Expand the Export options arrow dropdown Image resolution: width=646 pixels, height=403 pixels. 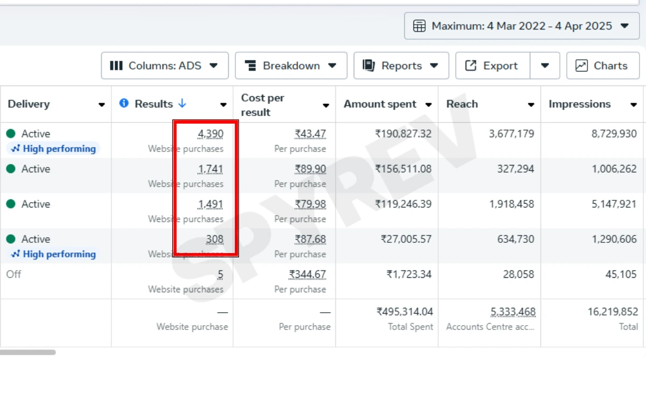click(x=545, y=66)
